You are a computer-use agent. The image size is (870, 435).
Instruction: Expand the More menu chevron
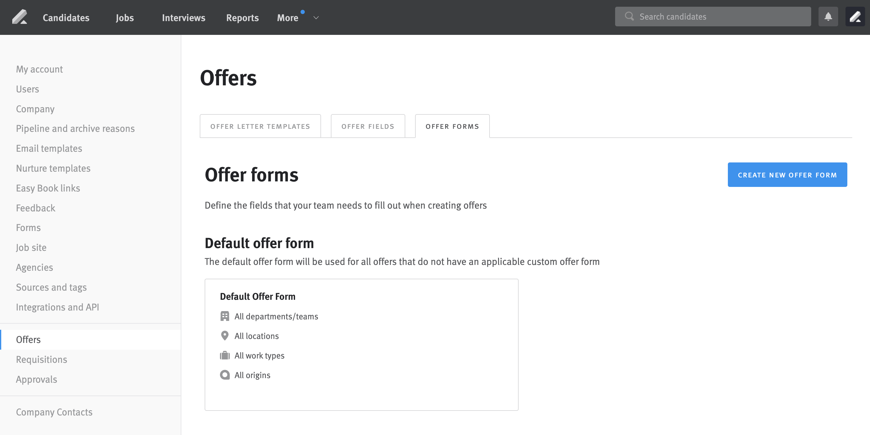point(315,18)
